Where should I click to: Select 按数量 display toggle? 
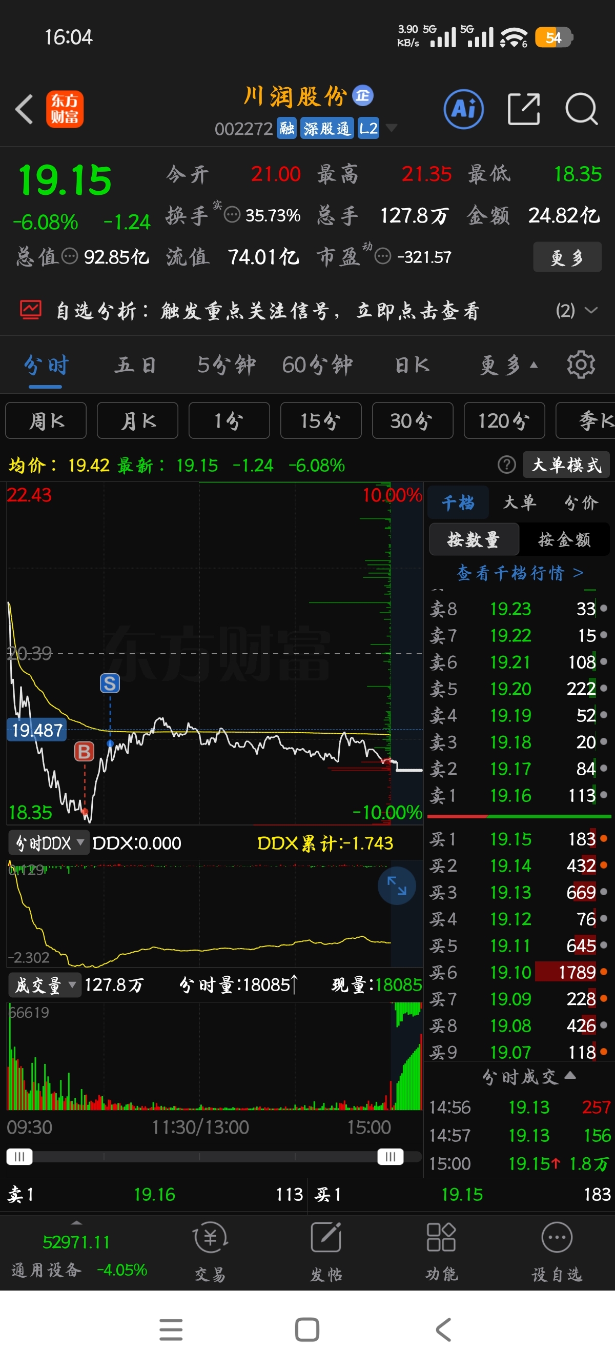[x=474, y=539]
